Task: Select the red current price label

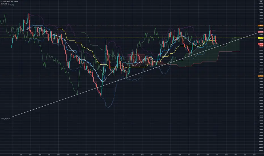Action: [261, 44]
